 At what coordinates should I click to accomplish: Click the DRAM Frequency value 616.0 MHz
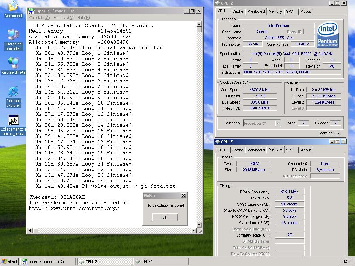coord(289,192)
